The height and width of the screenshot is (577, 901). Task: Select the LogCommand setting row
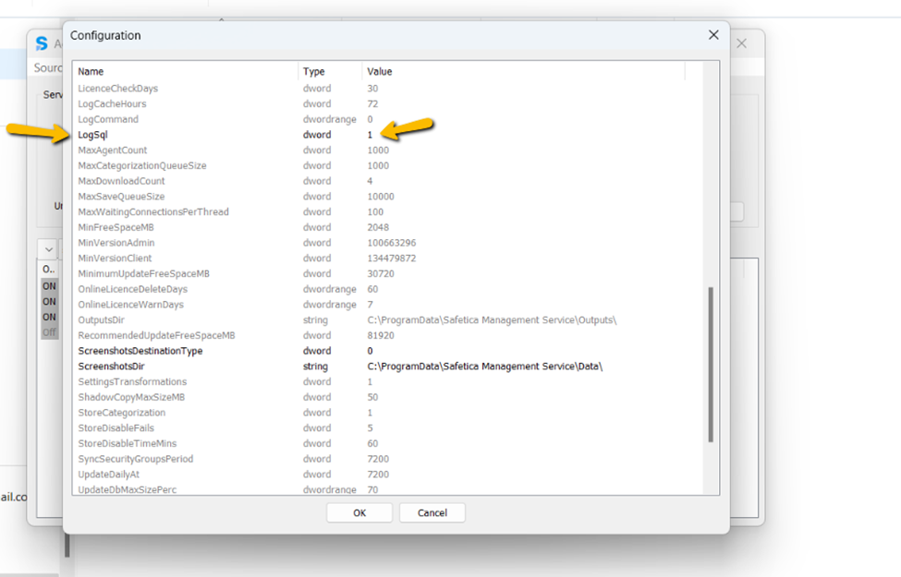click(185, 119)
